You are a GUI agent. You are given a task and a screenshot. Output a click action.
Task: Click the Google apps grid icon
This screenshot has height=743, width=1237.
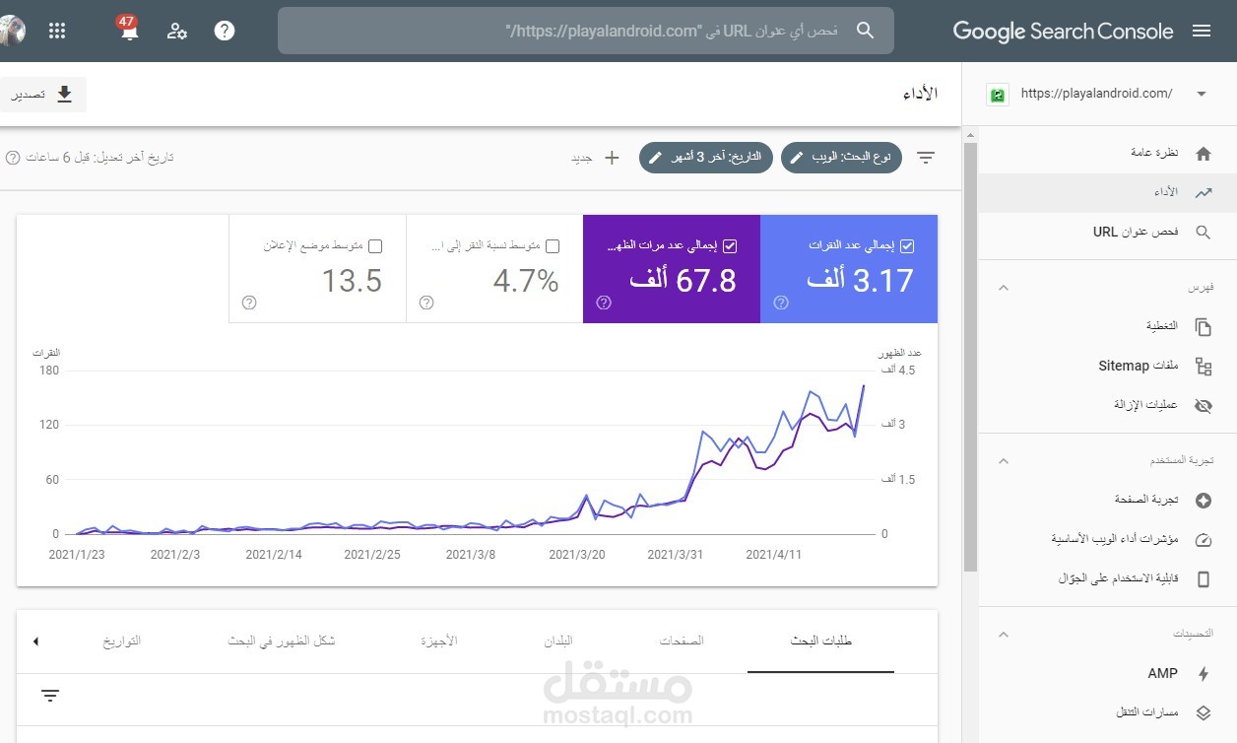pos(57,31)
